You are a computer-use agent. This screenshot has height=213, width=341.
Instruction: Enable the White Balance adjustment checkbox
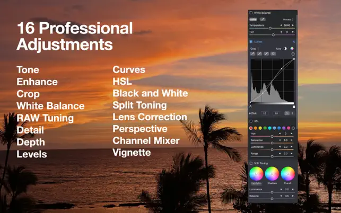(251, 13)
